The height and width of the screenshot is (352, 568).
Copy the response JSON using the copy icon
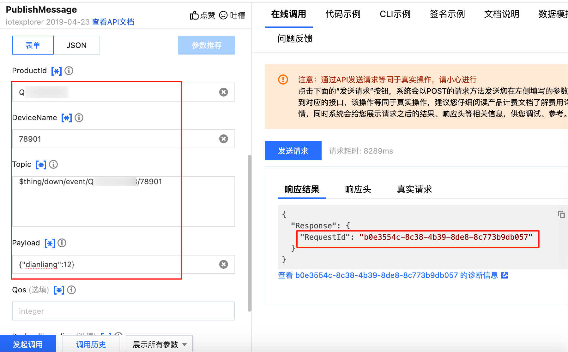tap(561, 214)
